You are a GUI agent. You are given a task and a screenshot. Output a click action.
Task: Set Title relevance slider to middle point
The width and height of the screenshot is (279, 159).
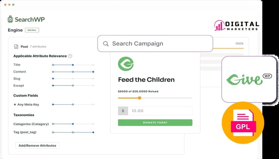coord(73,65)
